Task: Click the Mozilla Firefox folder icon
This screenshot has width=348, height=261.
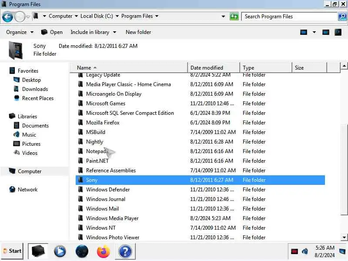Action: [x=80, y=123]
